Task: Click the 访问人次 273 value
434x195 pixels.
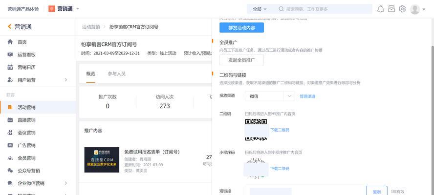Action: point(165,106)
